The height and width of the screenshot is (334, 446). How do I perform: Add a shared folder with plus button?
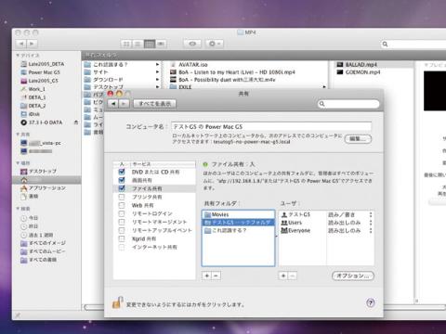(x=207, y=276)
